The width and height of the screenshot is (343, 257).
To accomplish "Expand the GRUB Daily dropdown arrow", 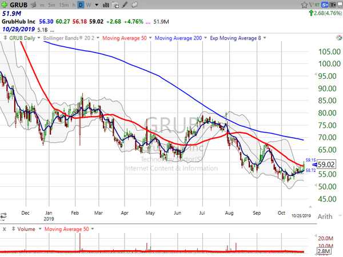I will [x=39, y=38].
